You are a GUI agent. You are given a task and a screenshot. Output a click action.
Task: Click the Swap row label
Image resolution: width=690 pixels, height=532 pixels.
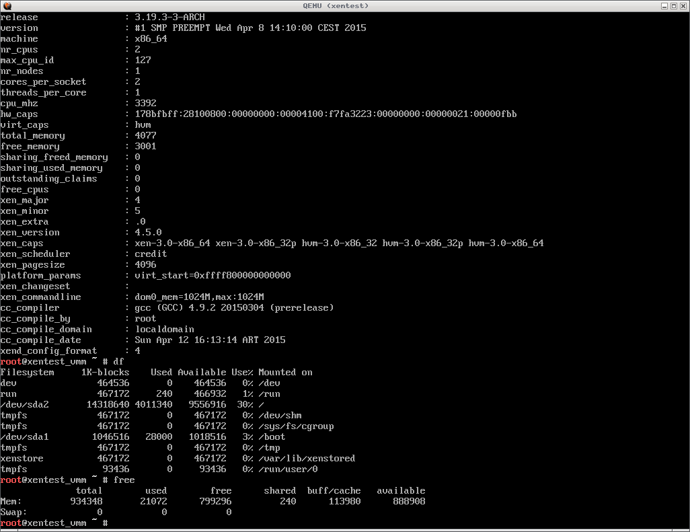tap(13, 512)
